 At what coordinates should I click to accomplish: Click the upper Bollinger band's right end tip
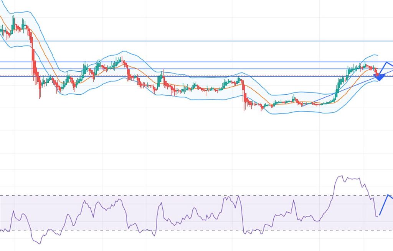[x=377, y=56]
